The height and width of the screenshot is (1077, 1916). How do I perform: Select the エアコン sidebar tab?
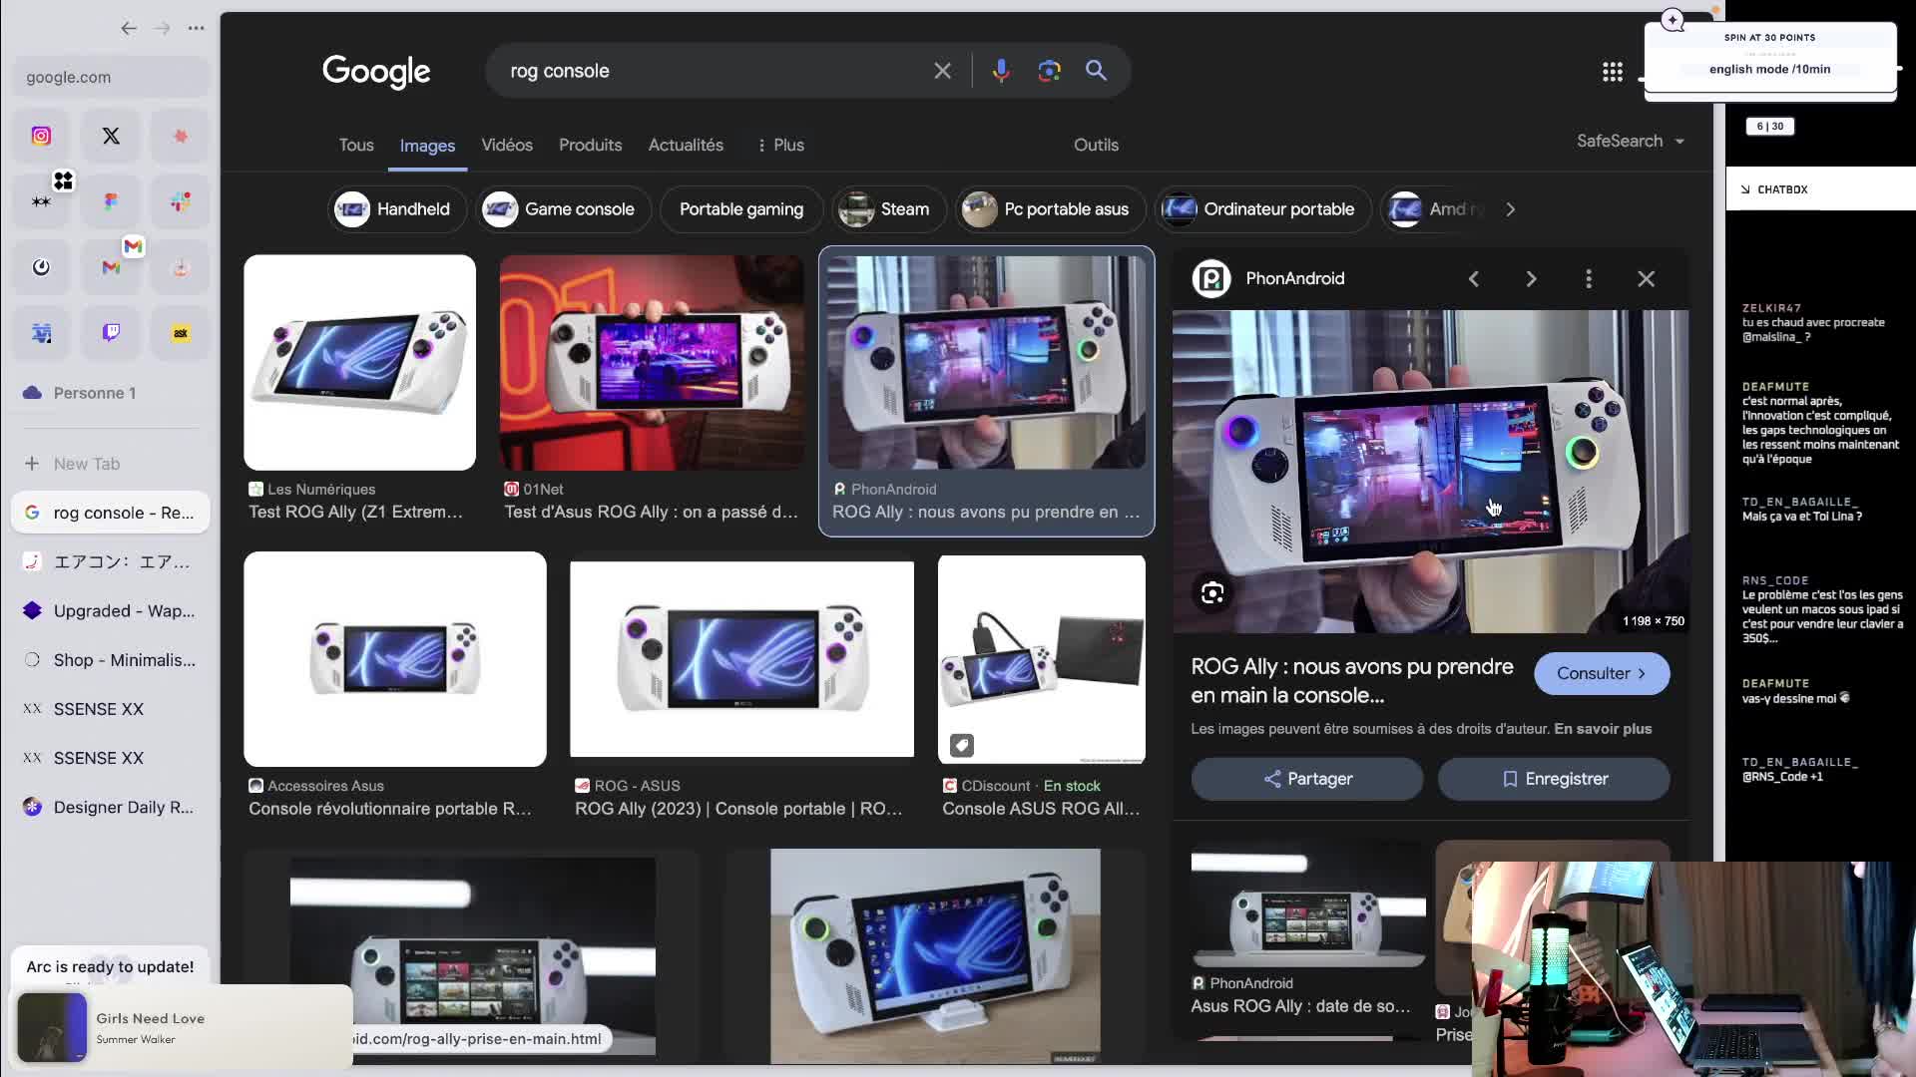110,562
